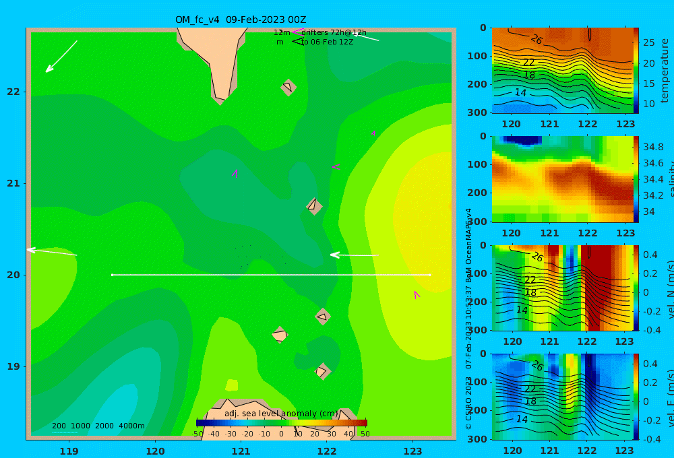This screenshot has height=458, width=674.
Task: Click the magenta drifter legend arrow
Action: click(x=297, y=32)
